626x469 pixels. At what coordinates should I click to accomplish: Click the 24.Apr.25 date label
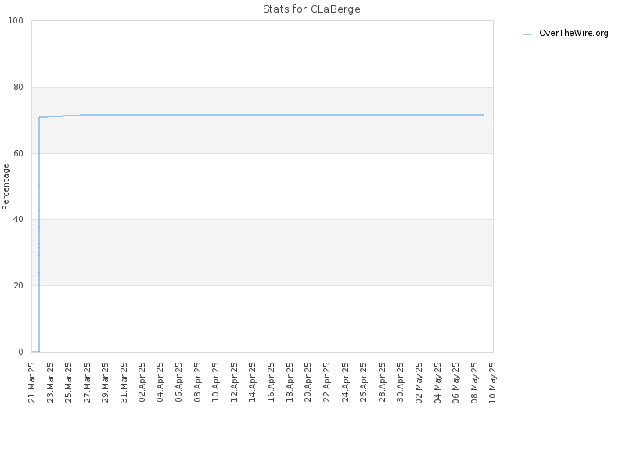pyautogui.click(x=345, y=382)
